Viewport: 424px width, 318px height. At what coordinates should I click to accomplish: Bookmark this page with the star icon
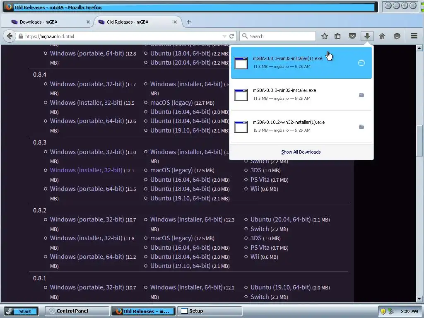325,36
